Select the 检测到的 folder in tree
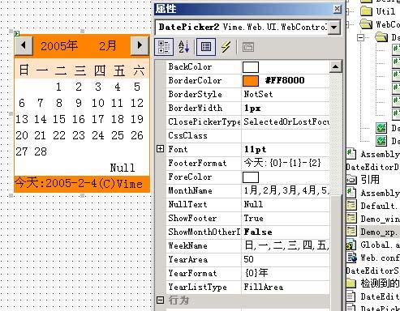 click(x=380, y=283)
